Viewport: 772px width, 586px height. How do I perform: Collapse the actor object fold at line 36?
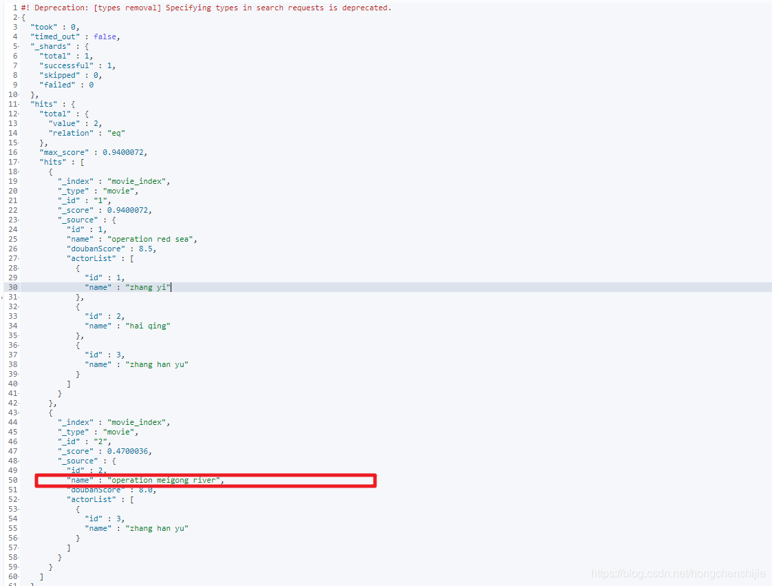coord(19,345)
